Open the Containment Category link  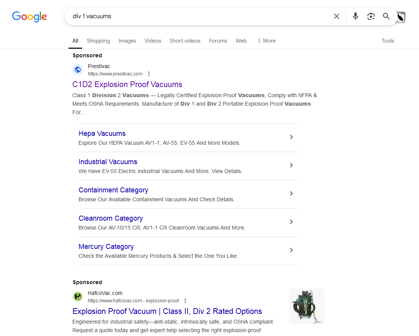coord(113,190)
